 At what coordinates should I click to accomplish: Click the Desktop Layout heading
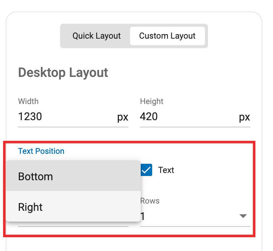[63, 73]
